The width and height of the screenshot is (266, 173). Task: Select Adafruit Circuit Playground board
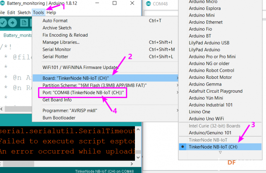tap(220, 91)
